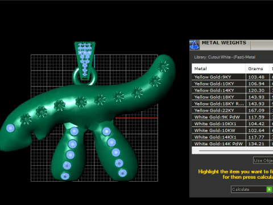
Task: Click the METAL WEIGHTS panel title
Action: (x=224, y=43)
